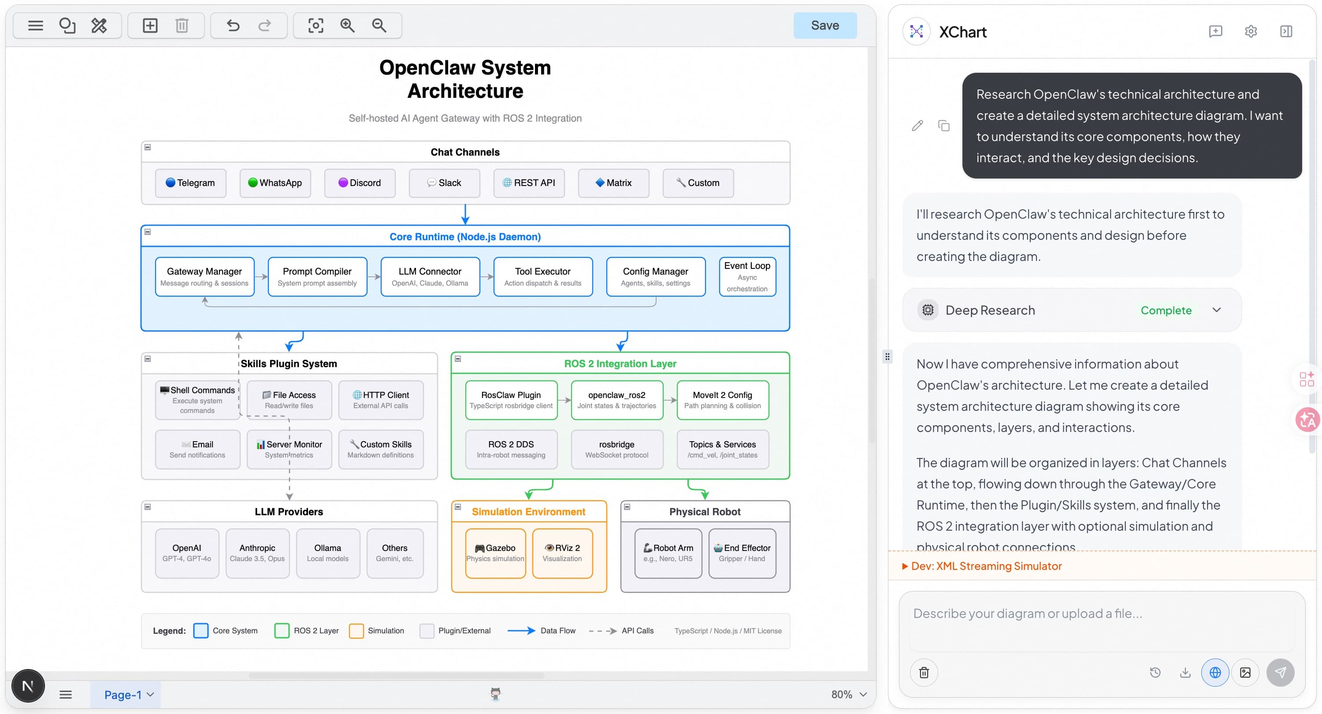The height and width of the screenshot is (714, 1322).
Task: Expand the Deep Research section chevron
Action: pos(1216,310)
